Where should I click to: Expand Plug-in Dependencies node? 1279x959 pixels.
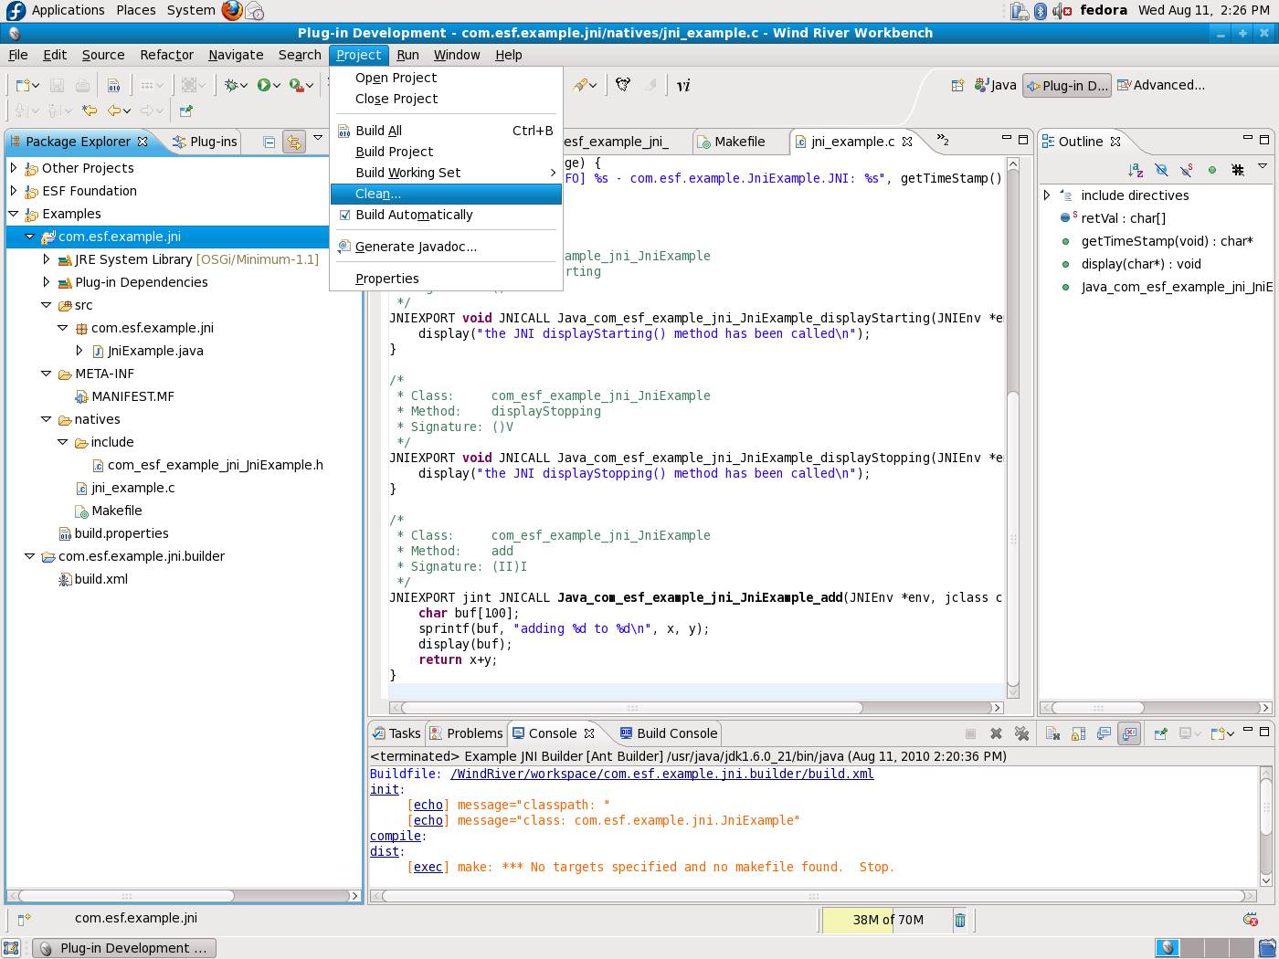click(47, 282)
